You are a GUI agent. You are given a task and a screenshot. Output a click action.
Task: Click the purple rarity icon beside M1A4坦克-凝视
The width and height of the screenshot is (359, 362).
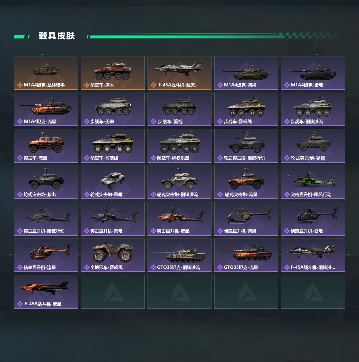tap(220, 85)
